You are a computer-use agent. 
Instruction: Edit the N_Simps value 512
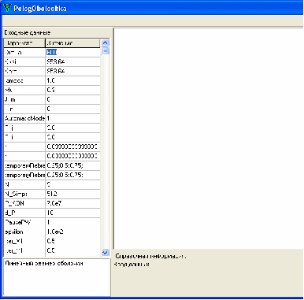[72, 194]
